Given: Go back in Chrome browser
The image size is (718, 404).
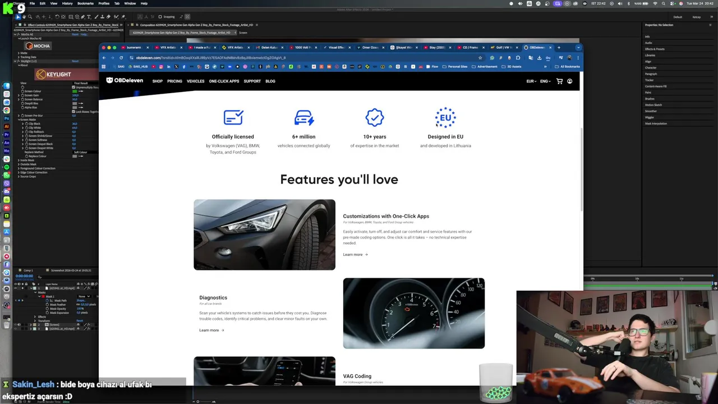Looking at the screenshot, I should click(x=104, y=58).
